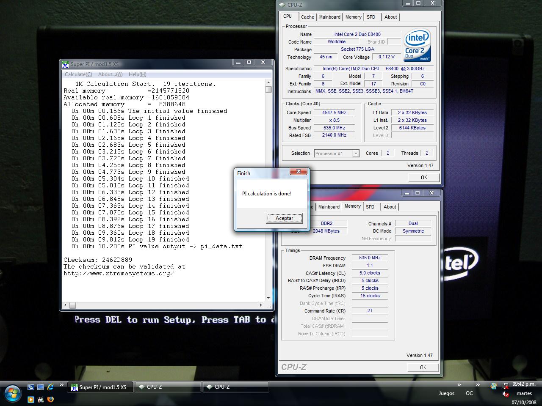This screenshot has height=406, width=542.
Task: Open the Juegos taskbar toolbar
Action: point(447,393)
